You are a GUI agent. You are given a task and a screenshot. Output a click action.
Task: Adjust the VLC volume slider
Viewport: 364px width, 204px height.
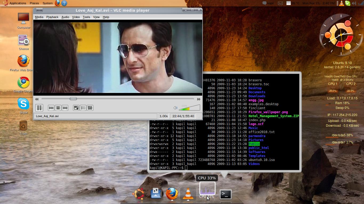189,107
